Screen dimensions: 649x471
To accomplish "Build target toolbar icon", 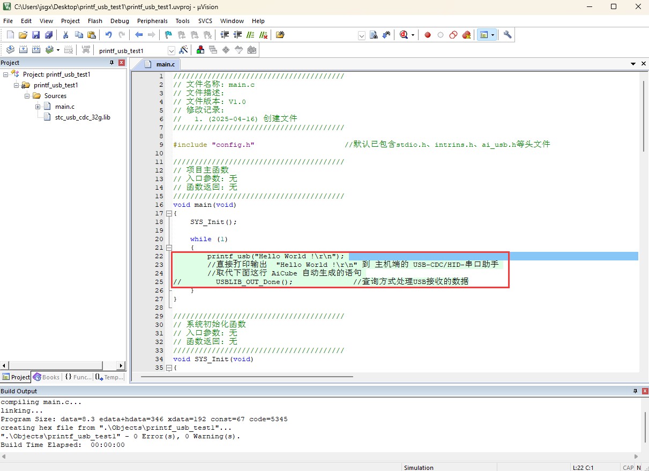I will click(23, 50).
